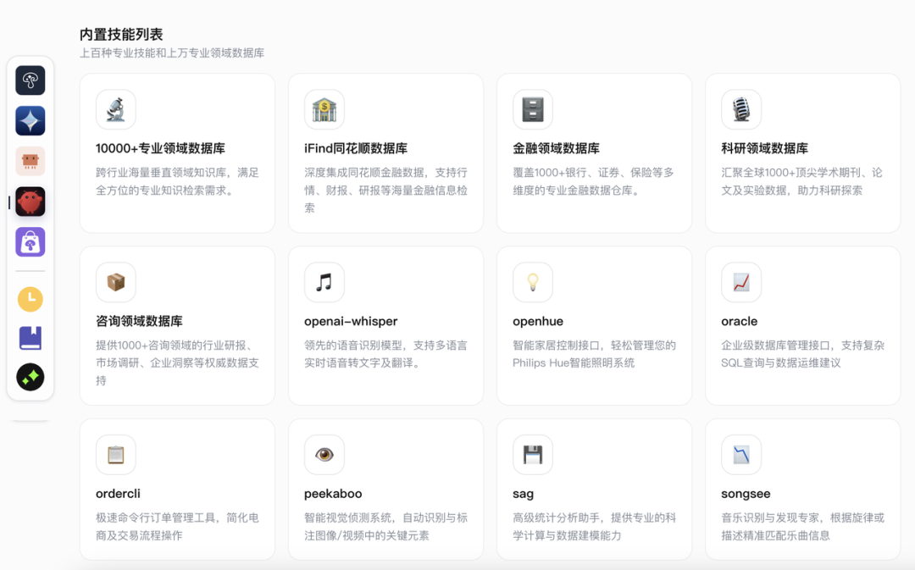Viewport: 915px width, 570px height.
Task: Click the floppy disk icon on the sag card
Action: 532,453
